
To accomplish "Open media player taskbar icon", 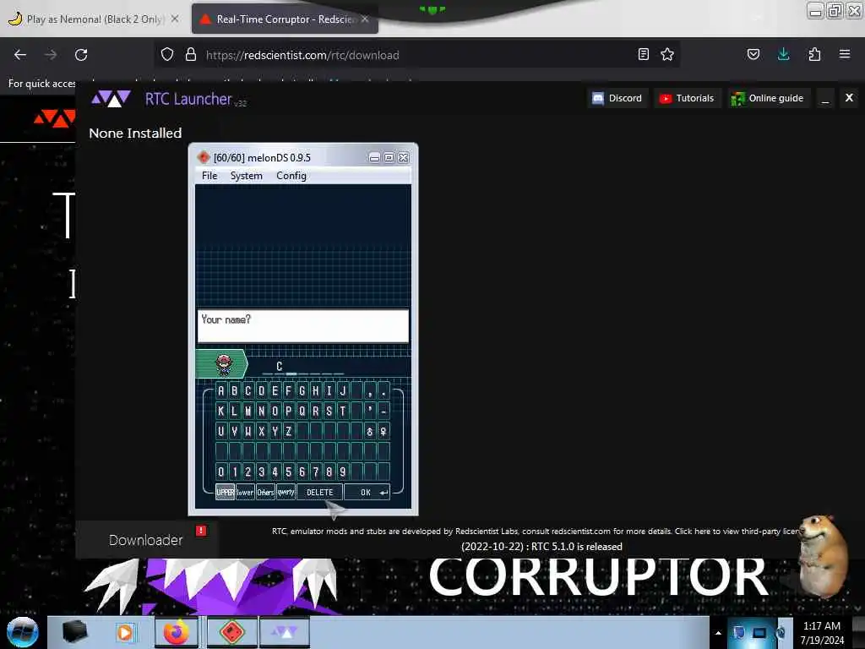I will [x=125, y=632].
